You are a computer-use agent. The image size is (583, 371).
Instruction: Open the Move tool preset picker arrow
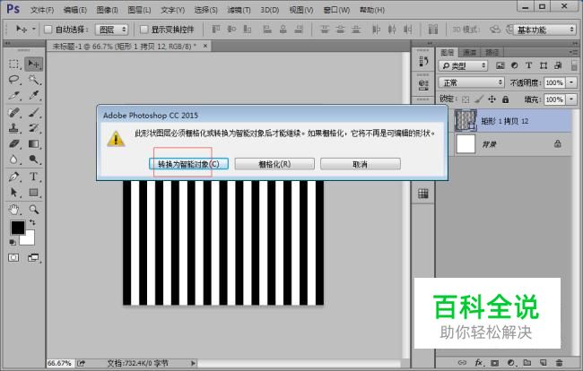[34, 29]
